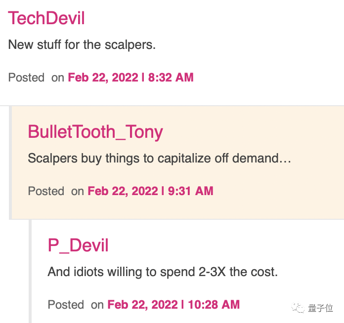The image size is (344, 323).
Task: Open TechDevil's user profile link
Action: (x=46, y=18)
